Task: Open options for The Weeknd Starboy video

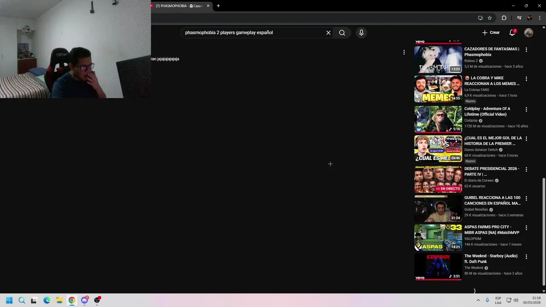Action: 526,257
